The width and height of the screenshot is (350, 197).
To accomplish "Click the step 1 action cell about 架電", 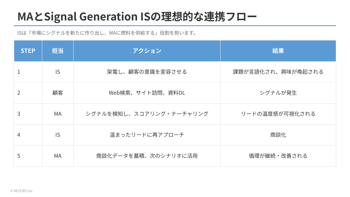I will [x=147, y=72].
